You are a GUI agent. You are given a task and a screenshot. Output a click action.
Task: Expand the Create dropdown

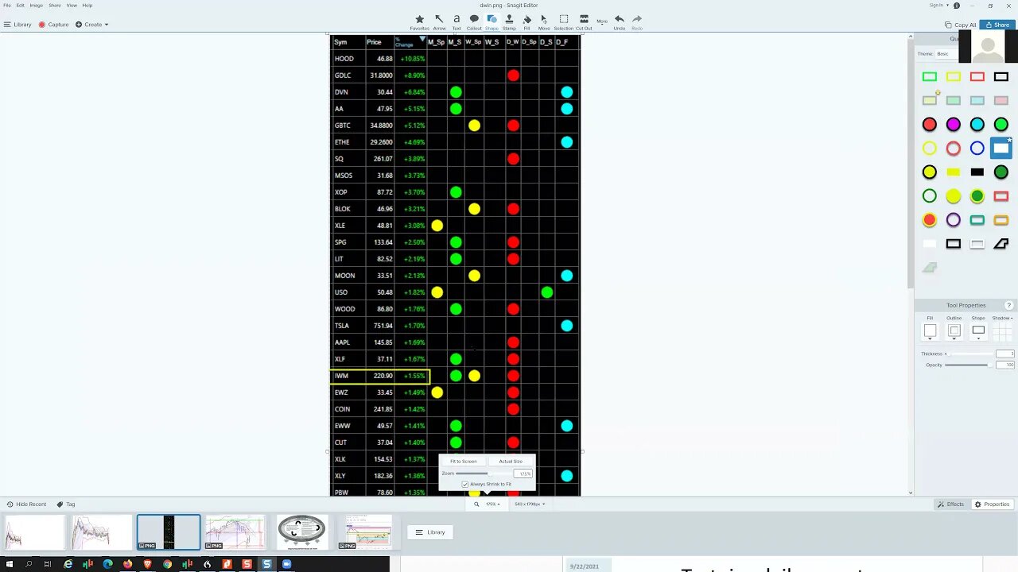point(92,25)
